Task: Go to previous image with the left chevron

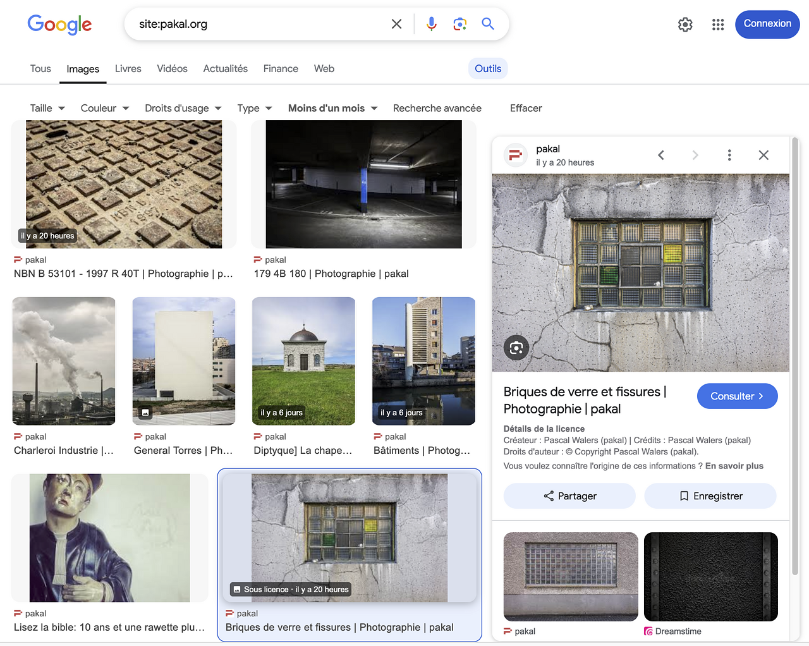Action: [661, 154]
